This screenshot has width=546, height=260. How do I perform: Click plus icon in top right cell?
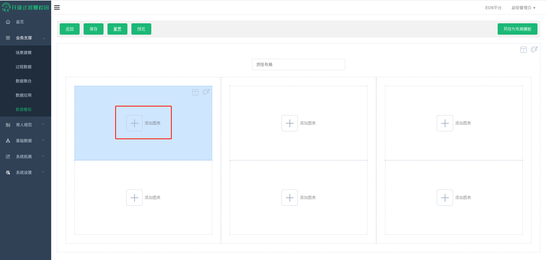(x=445, y=123)
